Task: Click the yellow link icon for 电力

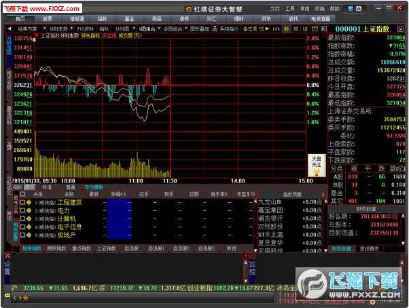Action: click(x=29, y=210)
